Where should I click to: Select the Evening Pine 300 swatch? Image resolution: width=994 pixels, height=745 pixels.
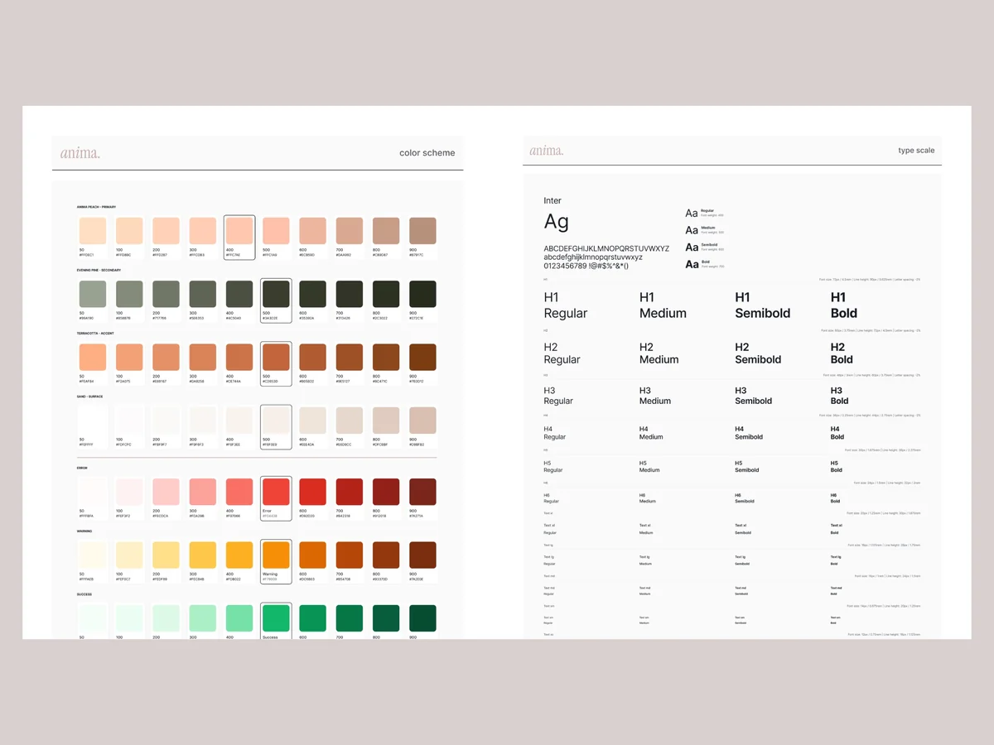point(202,294)
